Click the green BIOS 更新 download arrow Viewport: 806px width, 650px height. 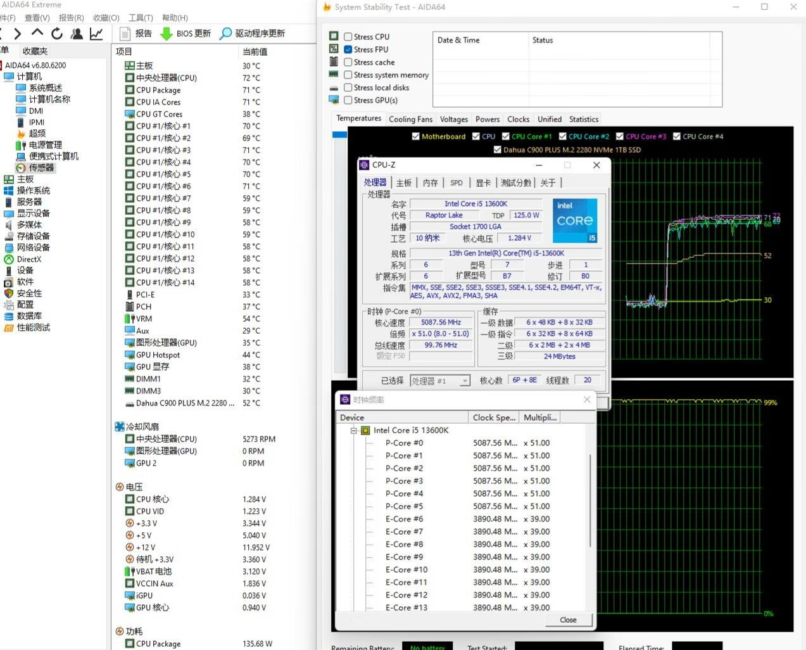pos(166,34)
